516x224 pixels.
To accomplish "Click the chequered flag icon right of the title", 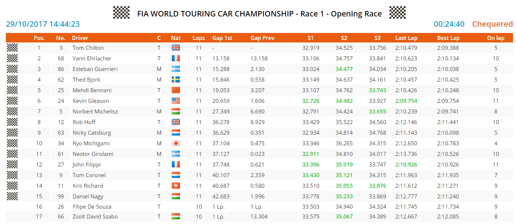I will 397,12.
